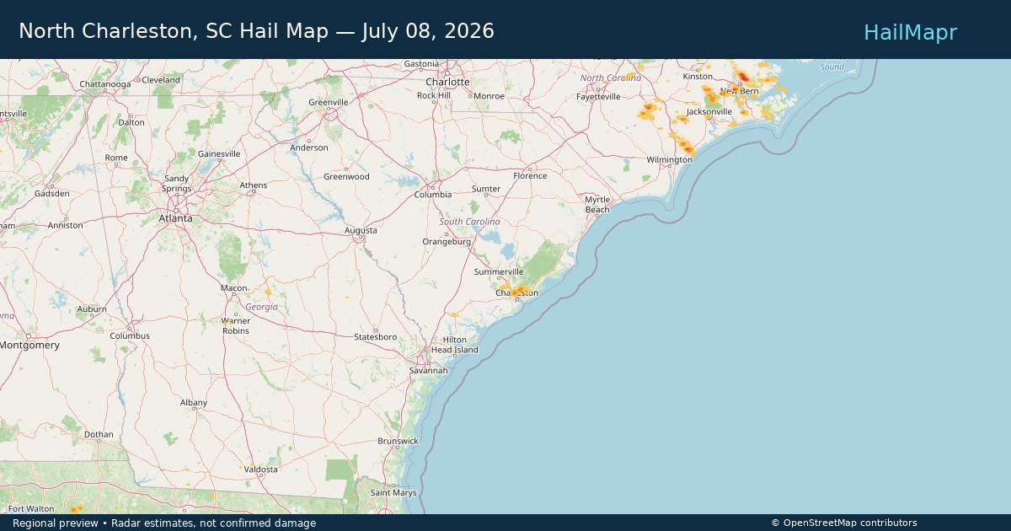Click the OpenStreetMap contributors attribution
The height and width of the screenshot is (531, 1011).
pos(844,523)
